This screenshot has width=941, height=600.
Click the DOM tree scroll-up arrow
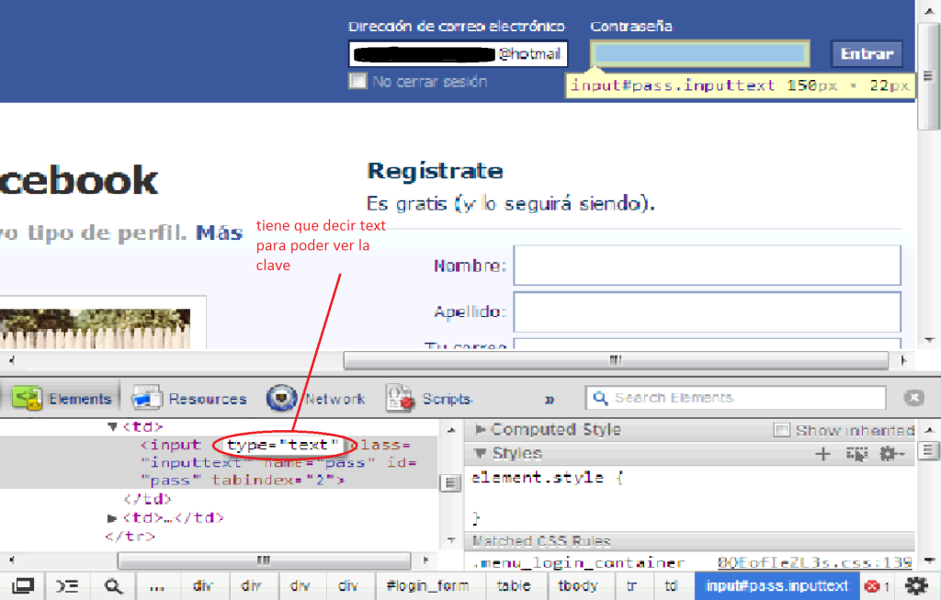451,430
